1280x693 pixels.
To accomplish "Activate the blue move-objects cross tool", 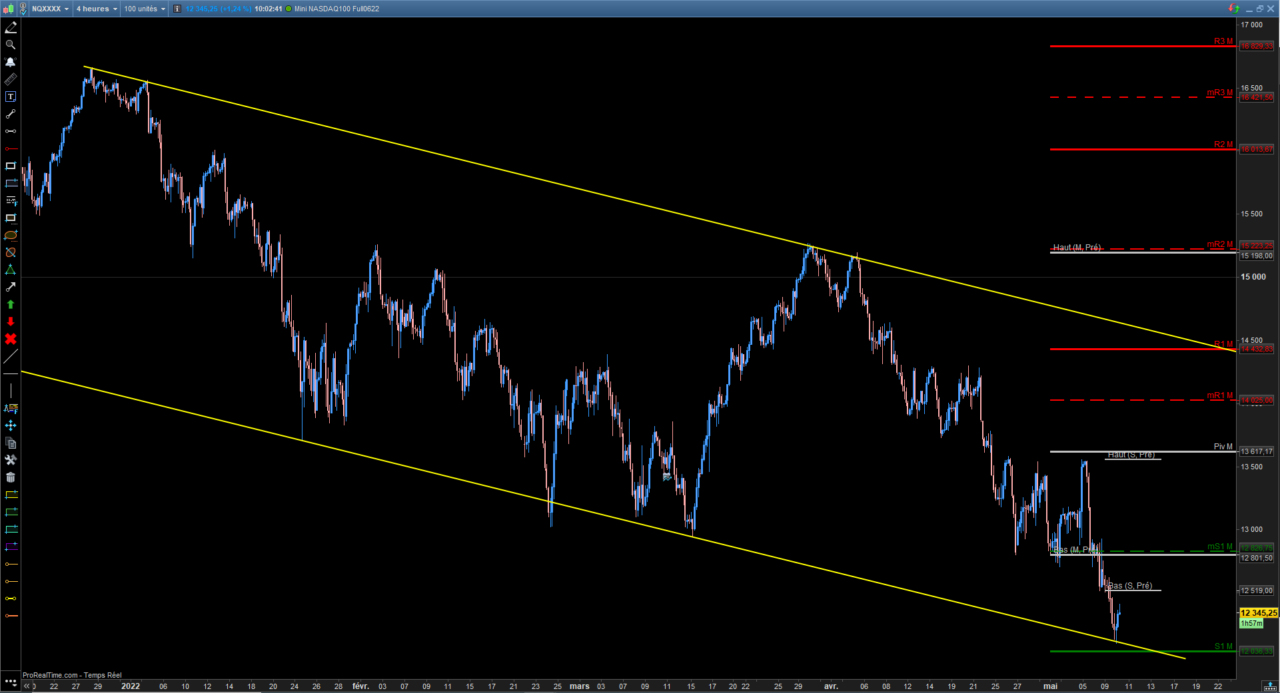I will (x=11, y=425).
